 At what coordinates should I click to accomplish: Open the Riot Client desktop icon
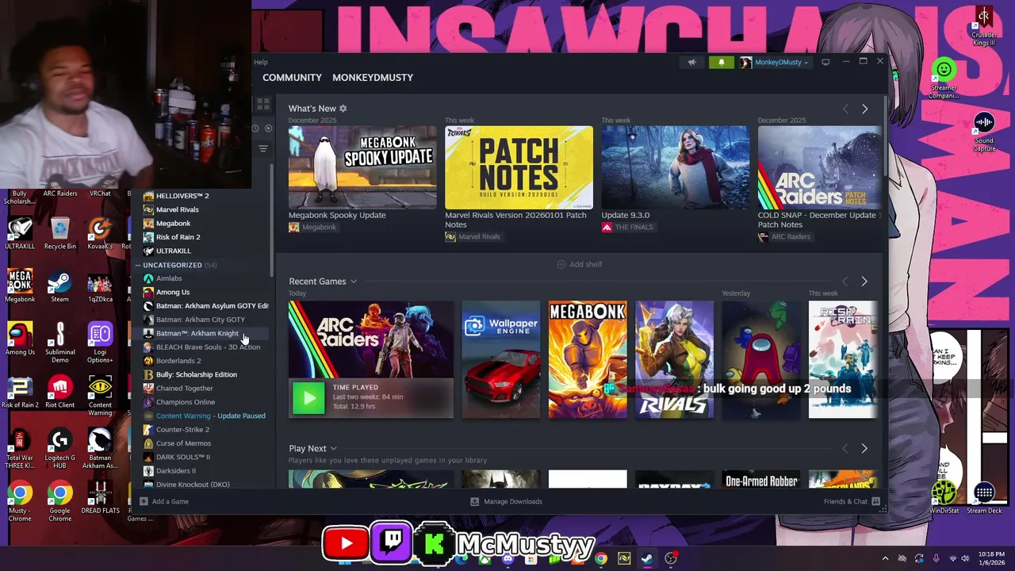(x=59, y=392)
